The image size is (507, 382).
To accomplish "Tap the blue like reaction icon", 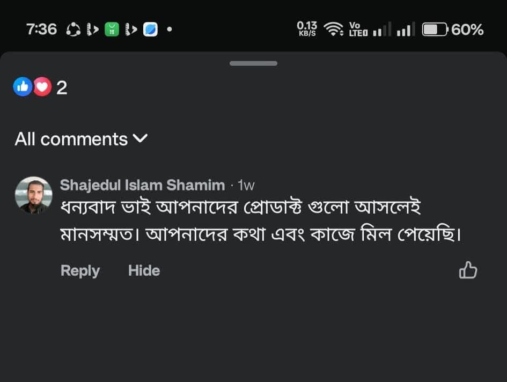I will pyautogui.click(x=23, y=86).
